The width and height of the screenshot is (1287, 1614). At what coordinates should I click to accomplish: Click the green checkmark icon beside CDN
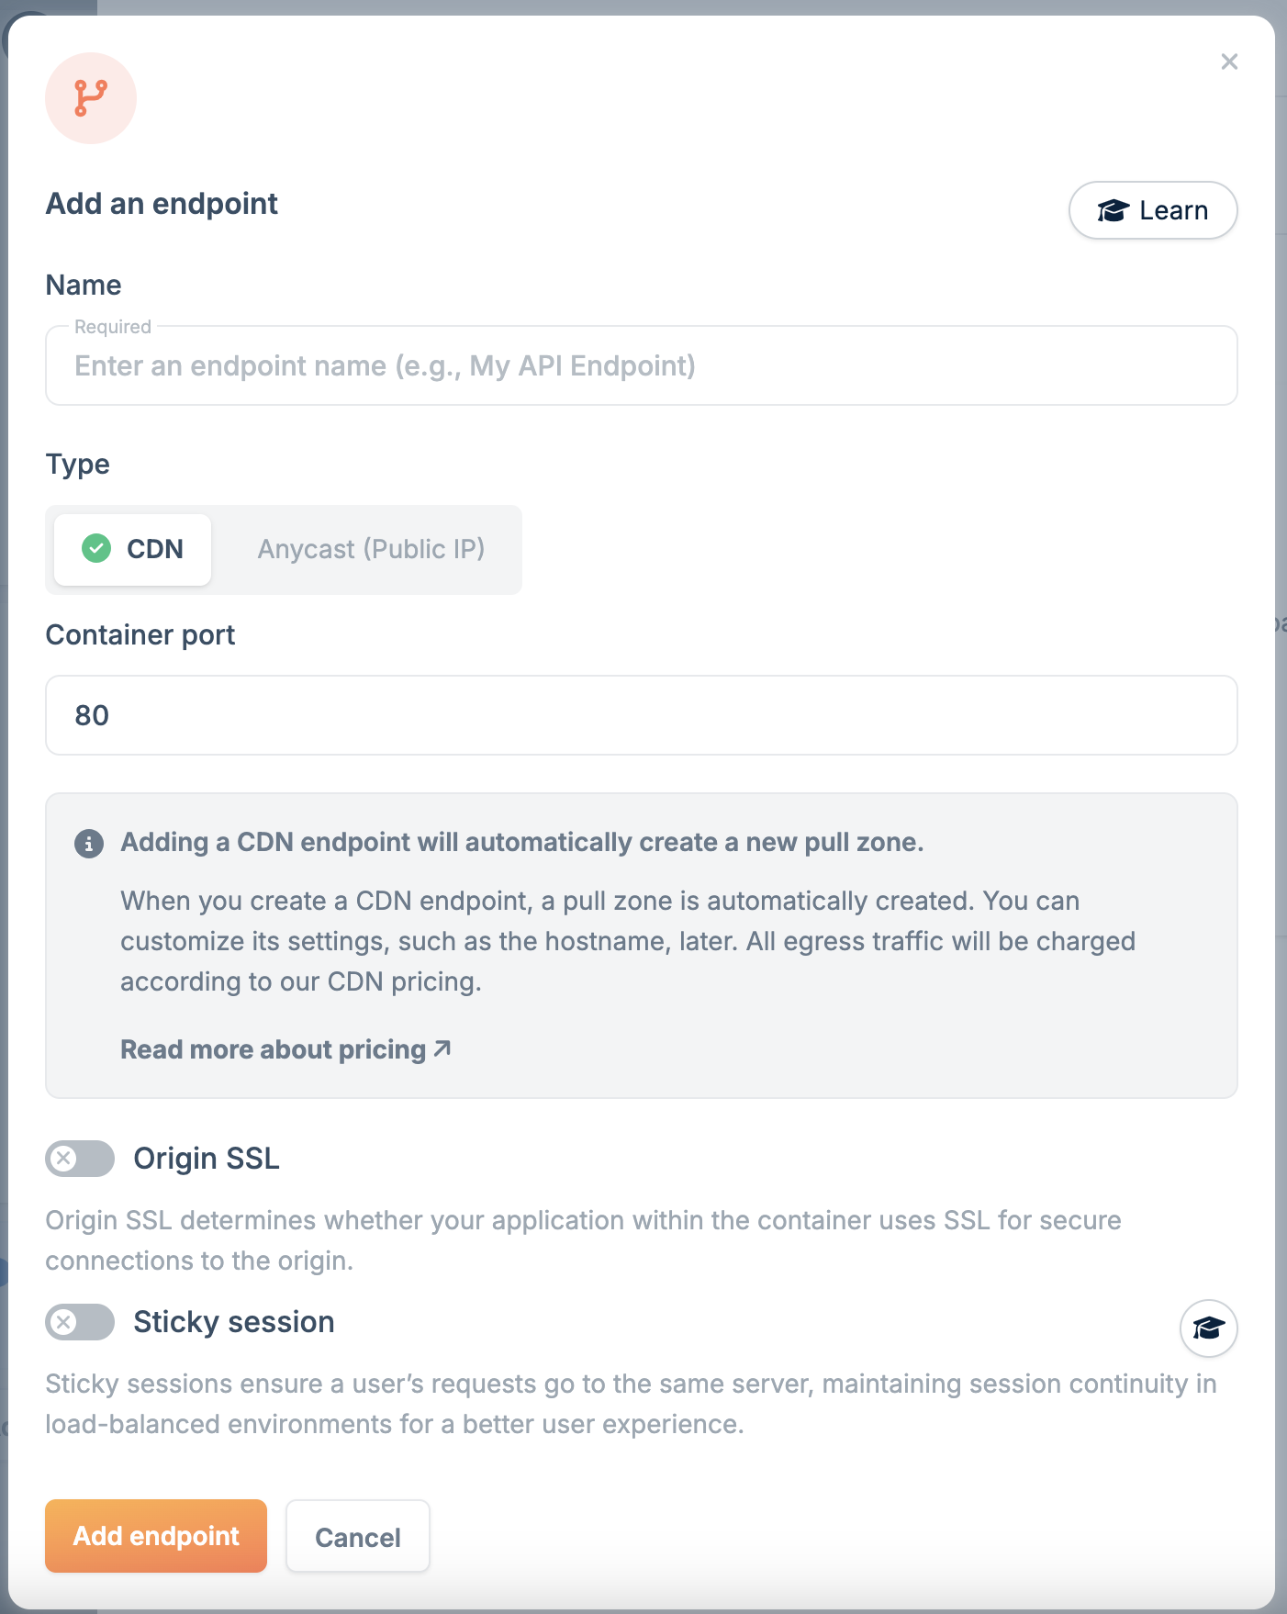pos(96,549)
